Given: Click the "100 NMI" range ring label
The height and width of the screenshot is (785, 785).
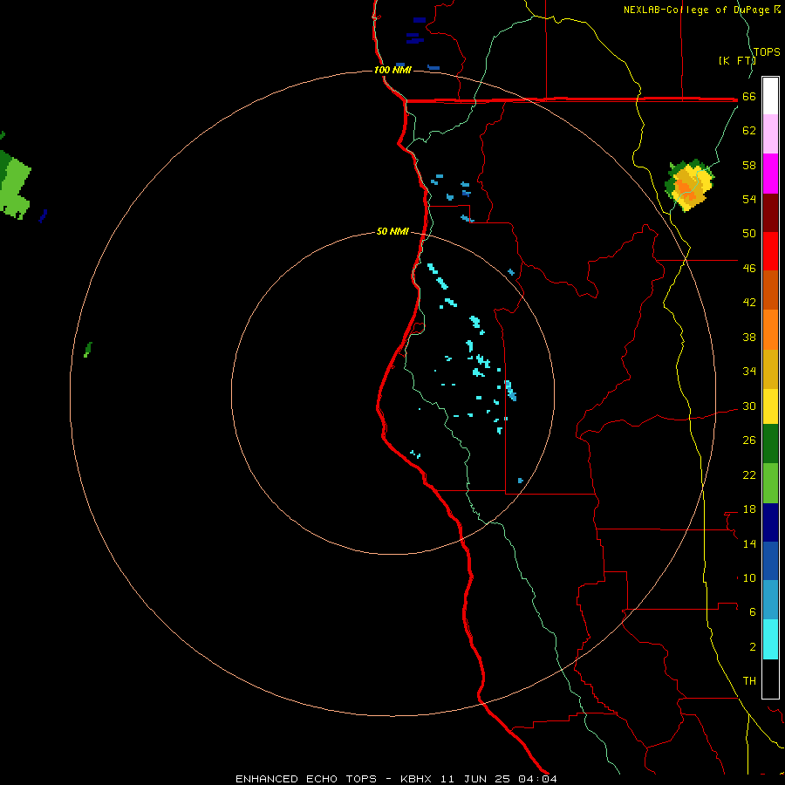Looking at the screenshot, I should coord(392,70).
